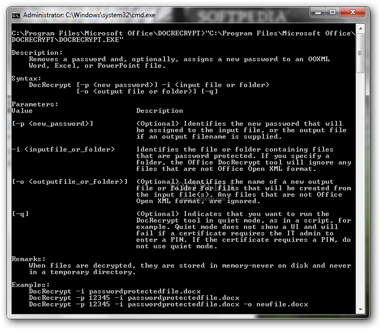This screenshot has width=381, height=330.
Task: Click the '-i <inputfile_or_folder>' parameter
Action: 63,149
